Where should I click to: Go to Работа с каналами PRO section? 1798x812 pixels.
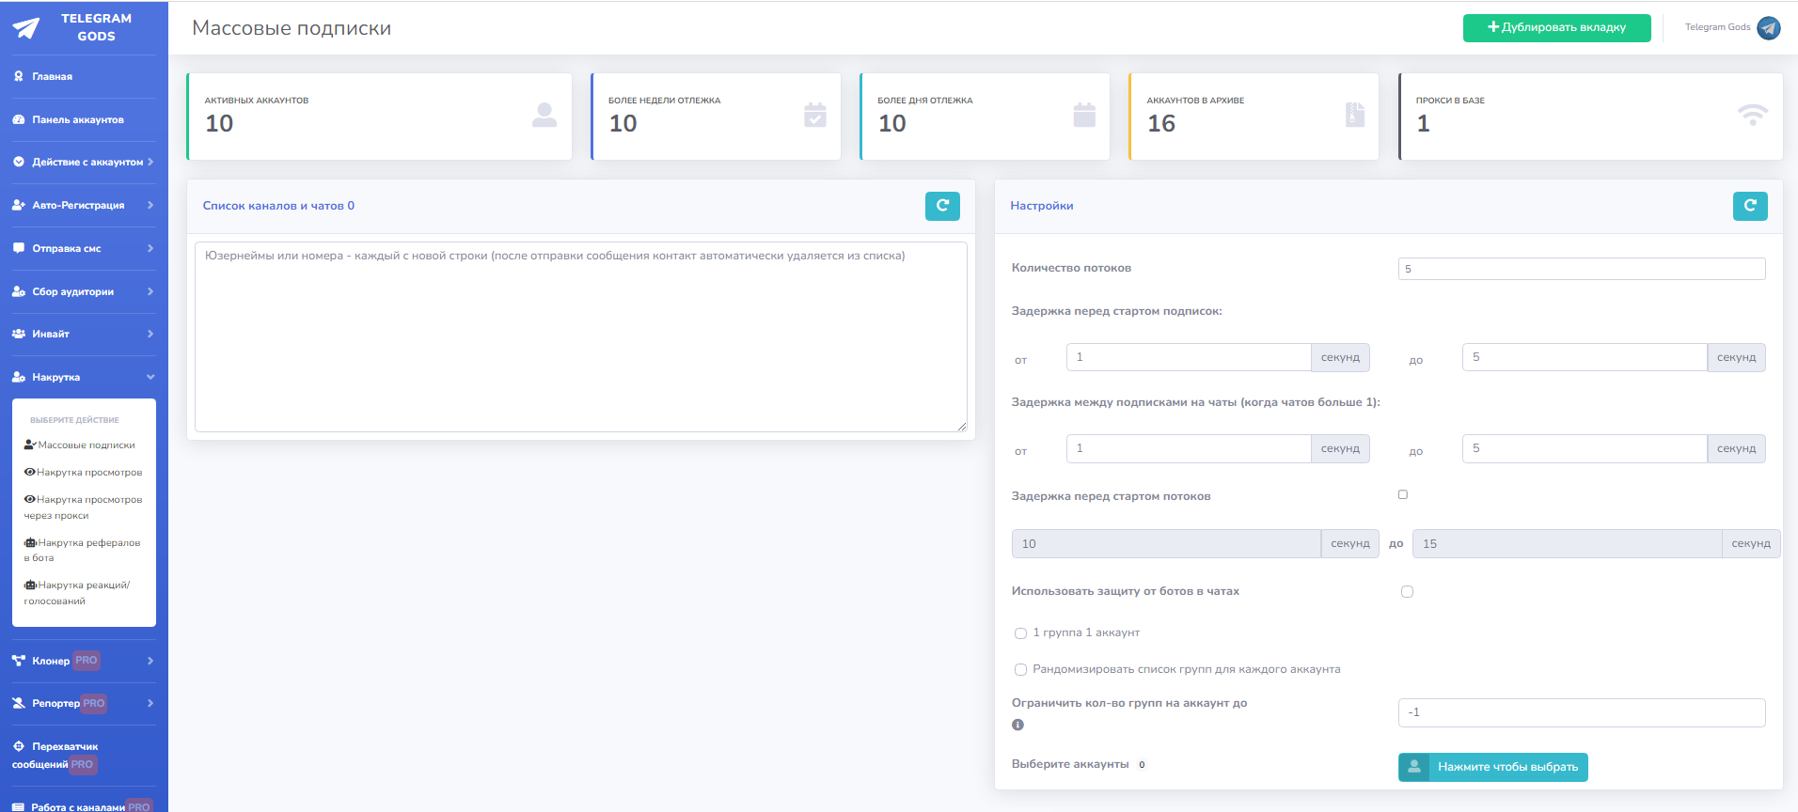pos(84,805)
